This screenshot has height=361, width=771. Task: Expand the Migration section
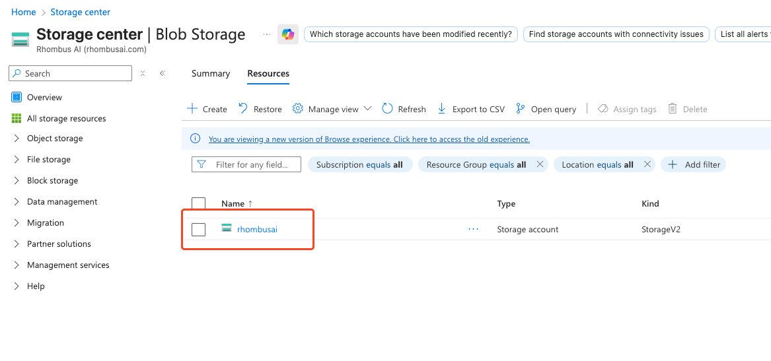(17, 223)
